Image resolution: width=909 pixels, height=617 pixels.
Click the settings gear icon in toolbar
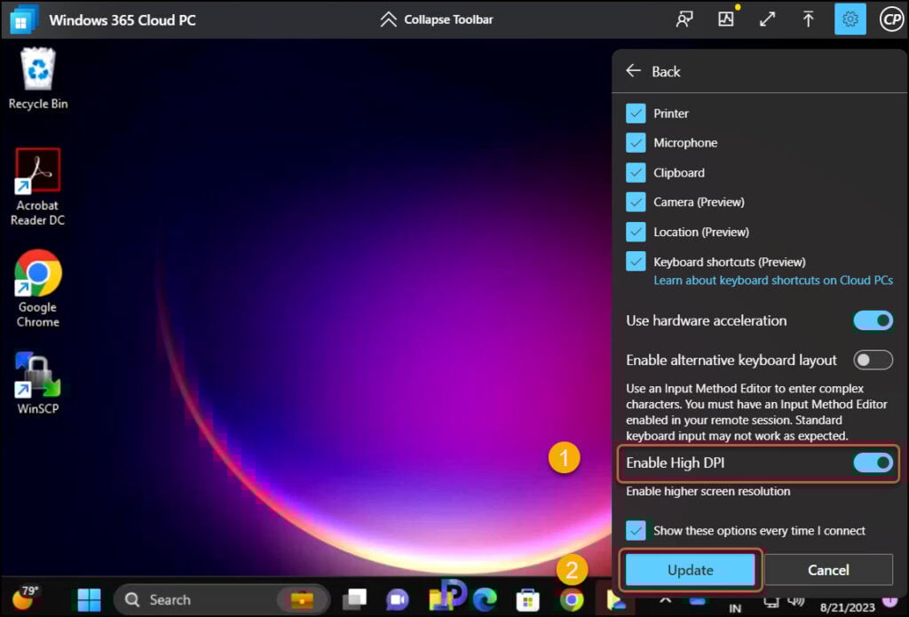coord(850,20)
